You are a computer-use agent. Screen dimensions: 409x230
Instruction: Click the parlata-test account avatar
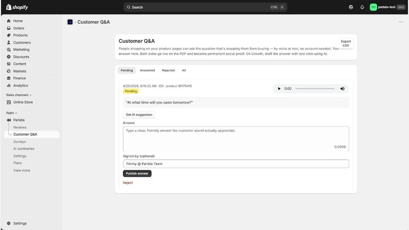[373, 7]
